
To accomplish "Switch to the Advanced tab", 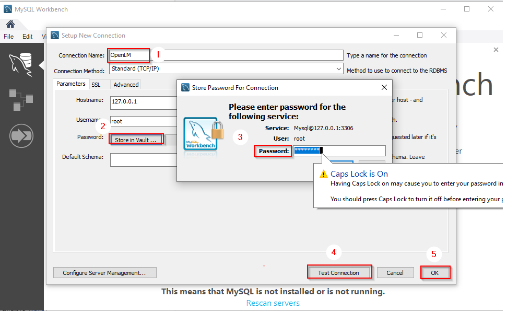I will click(x=126, y=84).
